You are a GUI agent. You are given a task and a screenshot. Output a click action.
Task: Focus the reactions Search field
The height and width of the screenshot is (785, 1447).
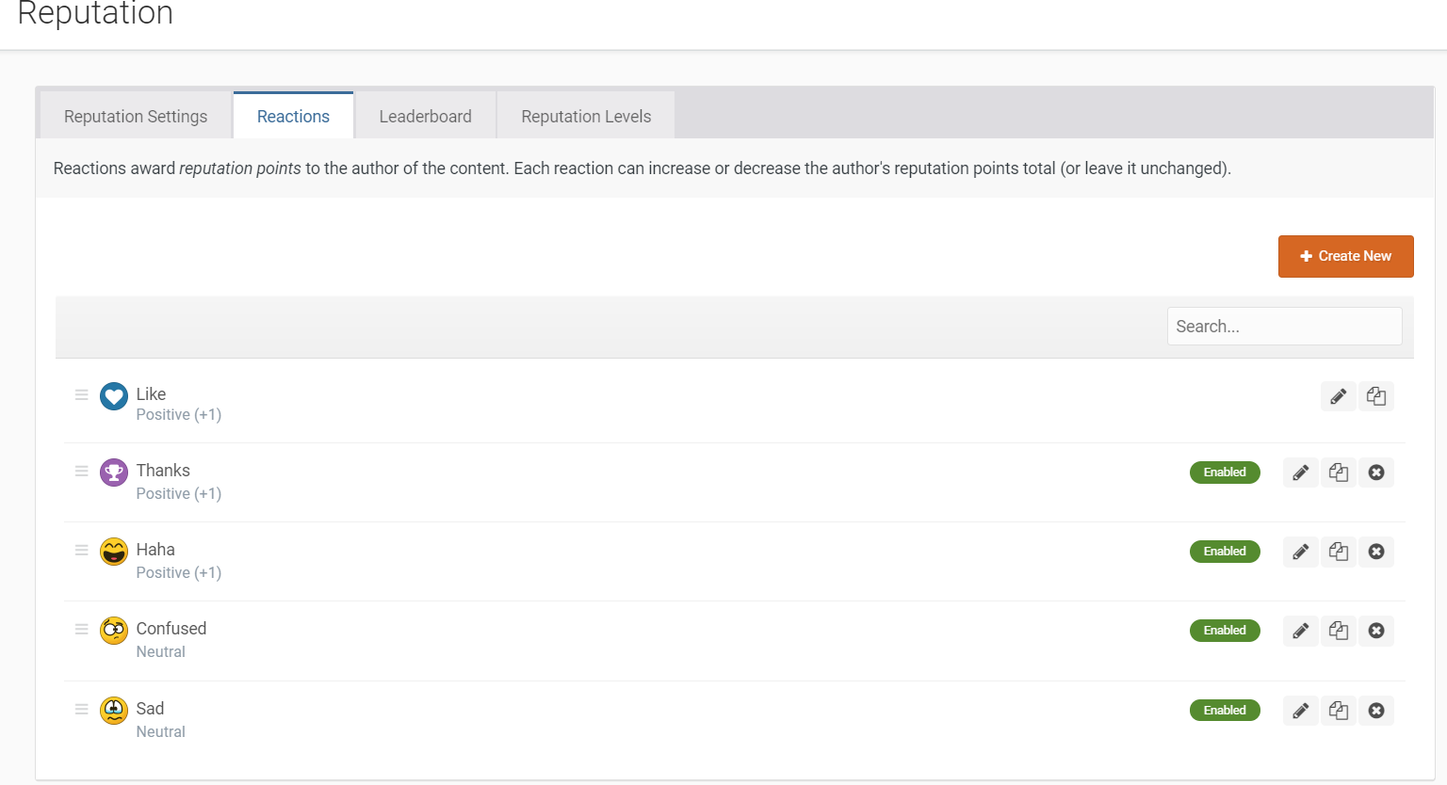(1284, 327)
